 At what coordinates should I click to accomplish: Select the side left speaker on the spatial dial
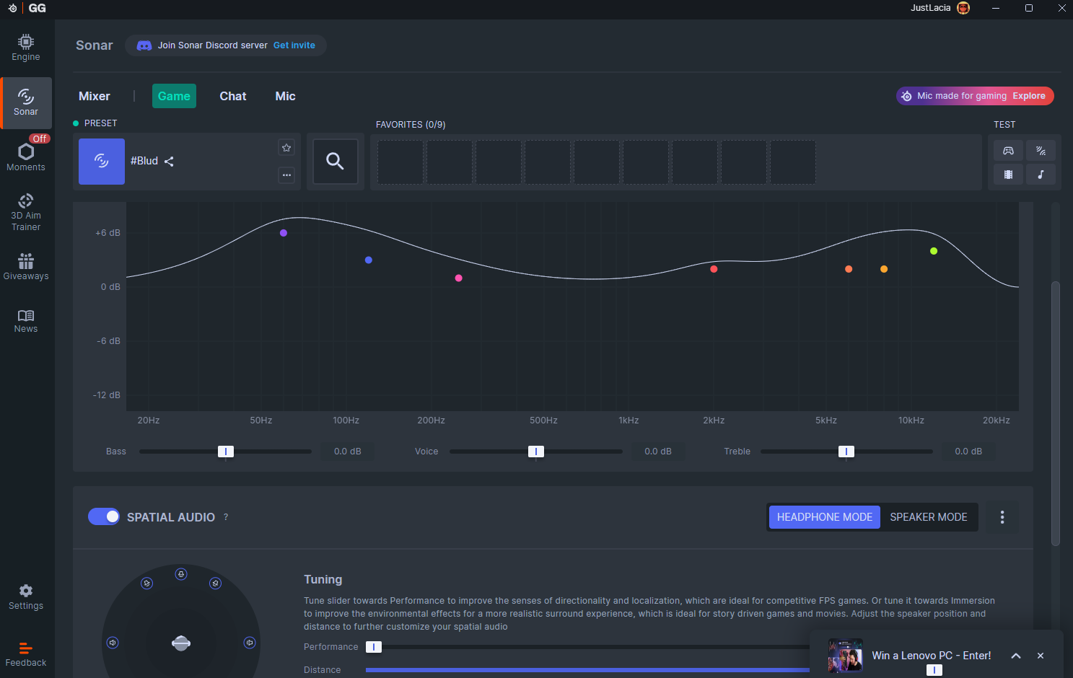[x=113, y=643]
